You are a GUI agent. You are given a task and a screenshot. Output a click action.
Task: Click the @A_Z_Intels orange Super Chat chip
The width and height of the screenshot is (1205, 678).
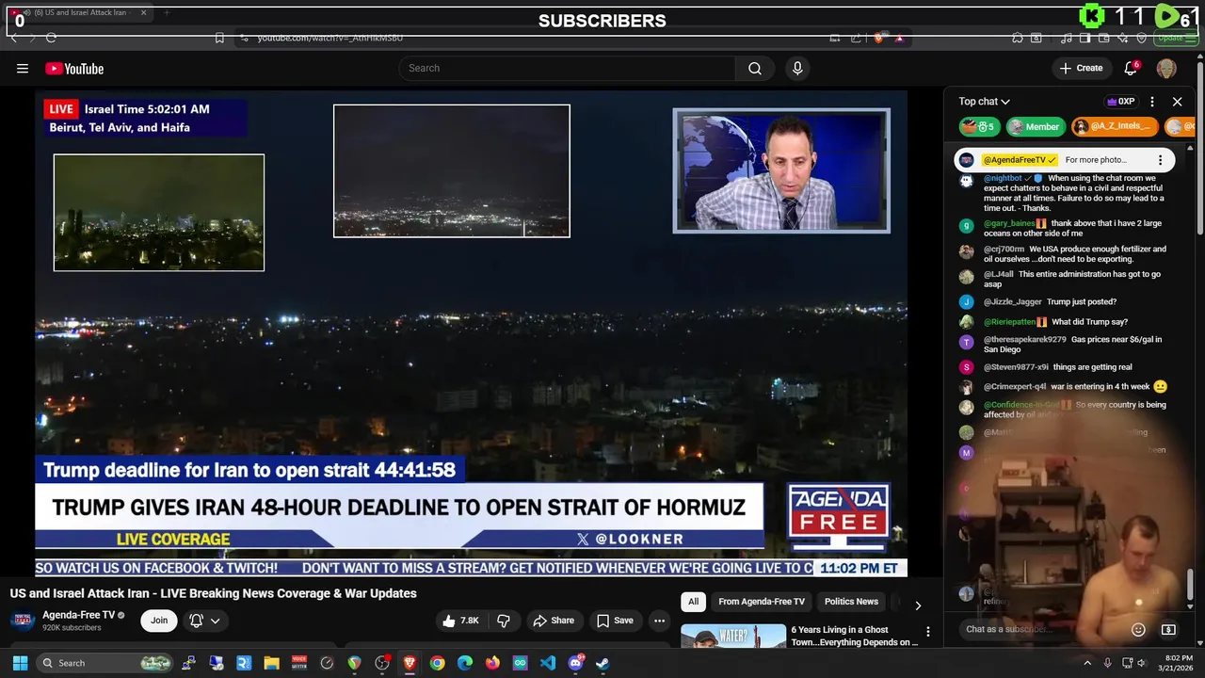click(1114, 126)
